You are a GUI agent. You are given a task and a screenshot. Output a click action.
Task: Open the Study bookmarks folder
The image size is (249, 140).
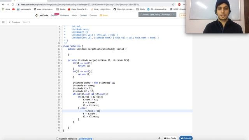click(x=140, y=9)
